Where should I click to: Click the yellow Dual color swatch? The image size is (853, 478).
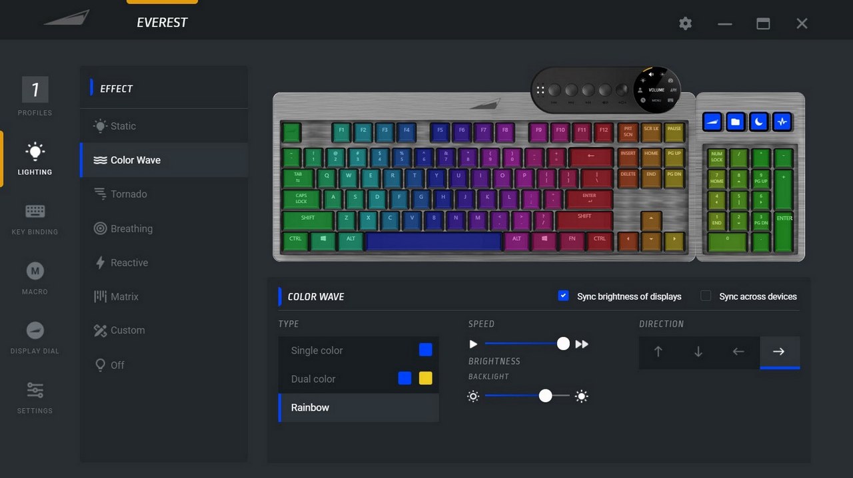tap(425, 378)
